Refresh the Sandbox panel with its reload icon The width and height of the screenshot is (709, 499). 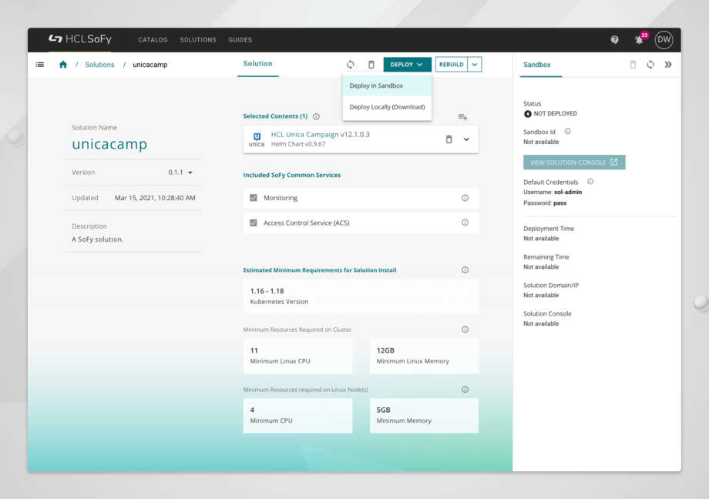(x=650, y=65)
